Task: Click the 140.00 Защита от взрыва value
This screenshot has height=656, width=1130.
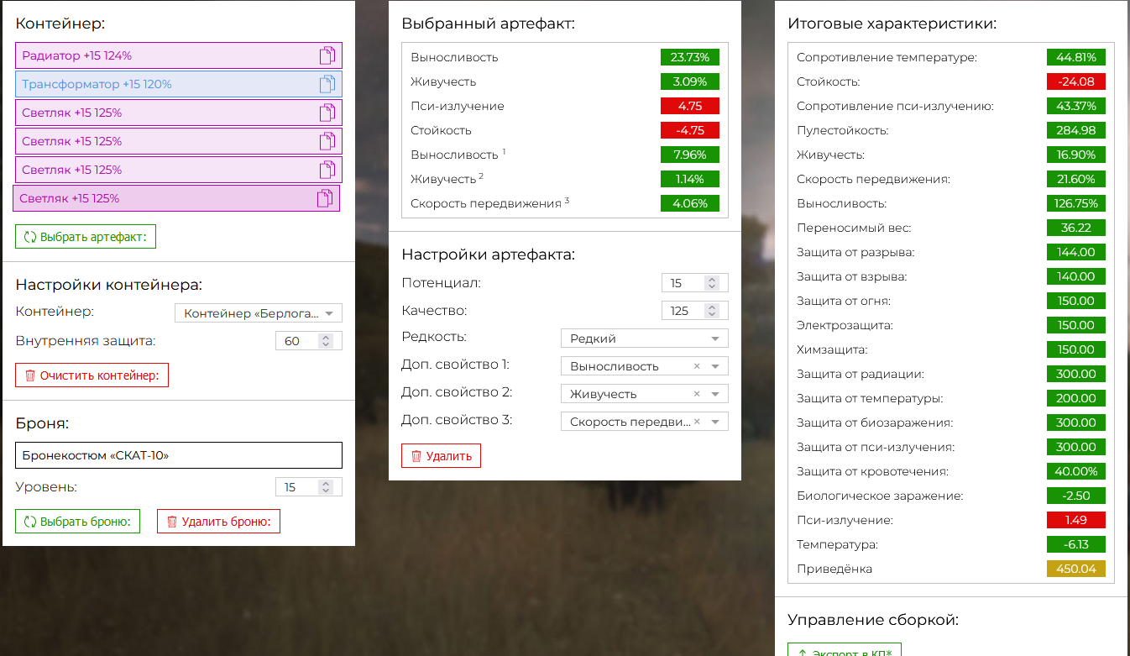Action: click(1076, 276)
